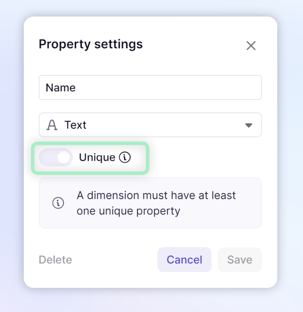Click the white knob of the Unique switch
Screen dimensions: 303x312
(x=64, y=157)
